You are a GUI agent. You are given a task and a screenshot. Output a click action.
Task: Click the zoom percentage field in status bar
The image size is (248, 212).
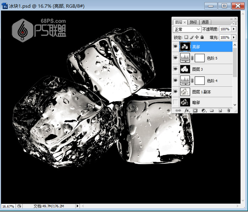[x=8, y=206]
